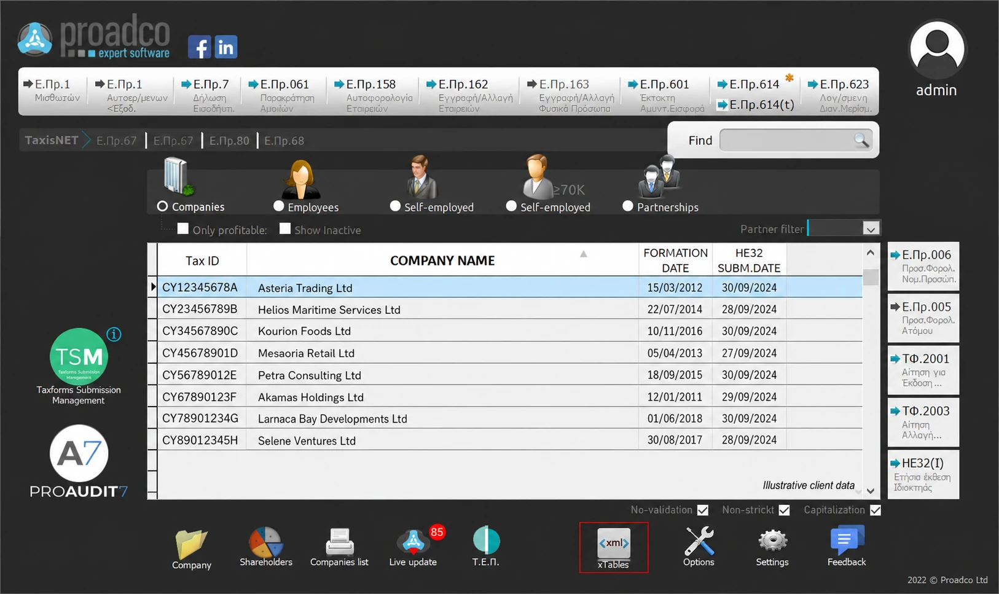Open the xTables xml icon
This screenshot has width=999, height=594.
click(x=614, y=543)
